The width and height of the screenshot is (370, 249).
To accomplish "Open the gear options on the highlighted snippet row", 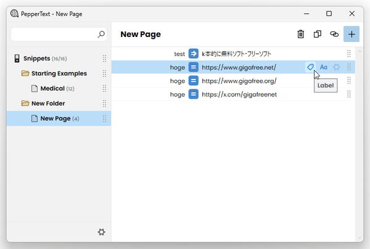I will pyautogui.click(x=336, y=67).
